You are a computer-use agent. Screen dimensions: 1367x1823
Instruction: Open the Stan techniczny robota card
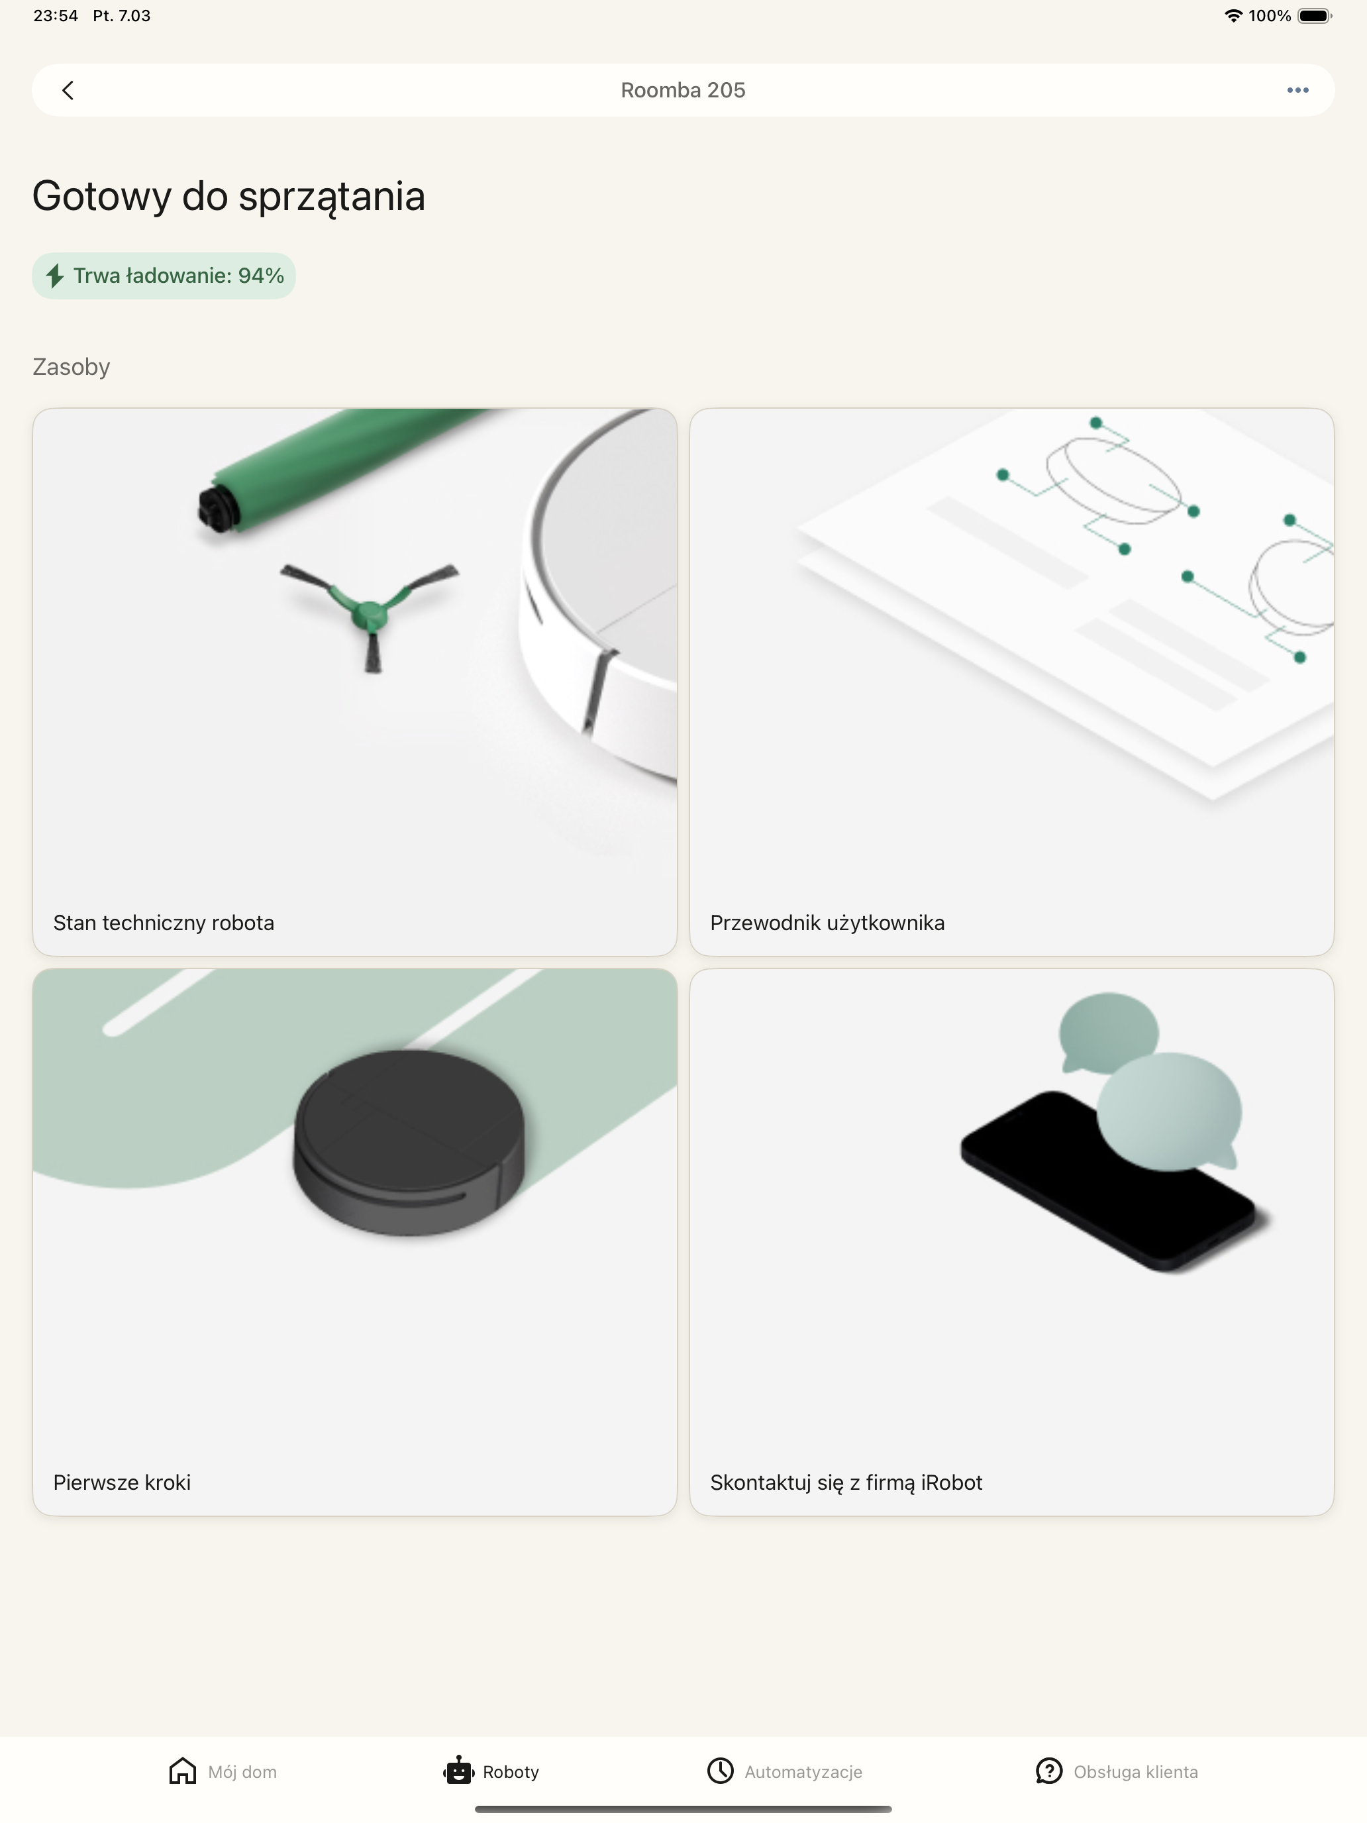pos(354,682)
